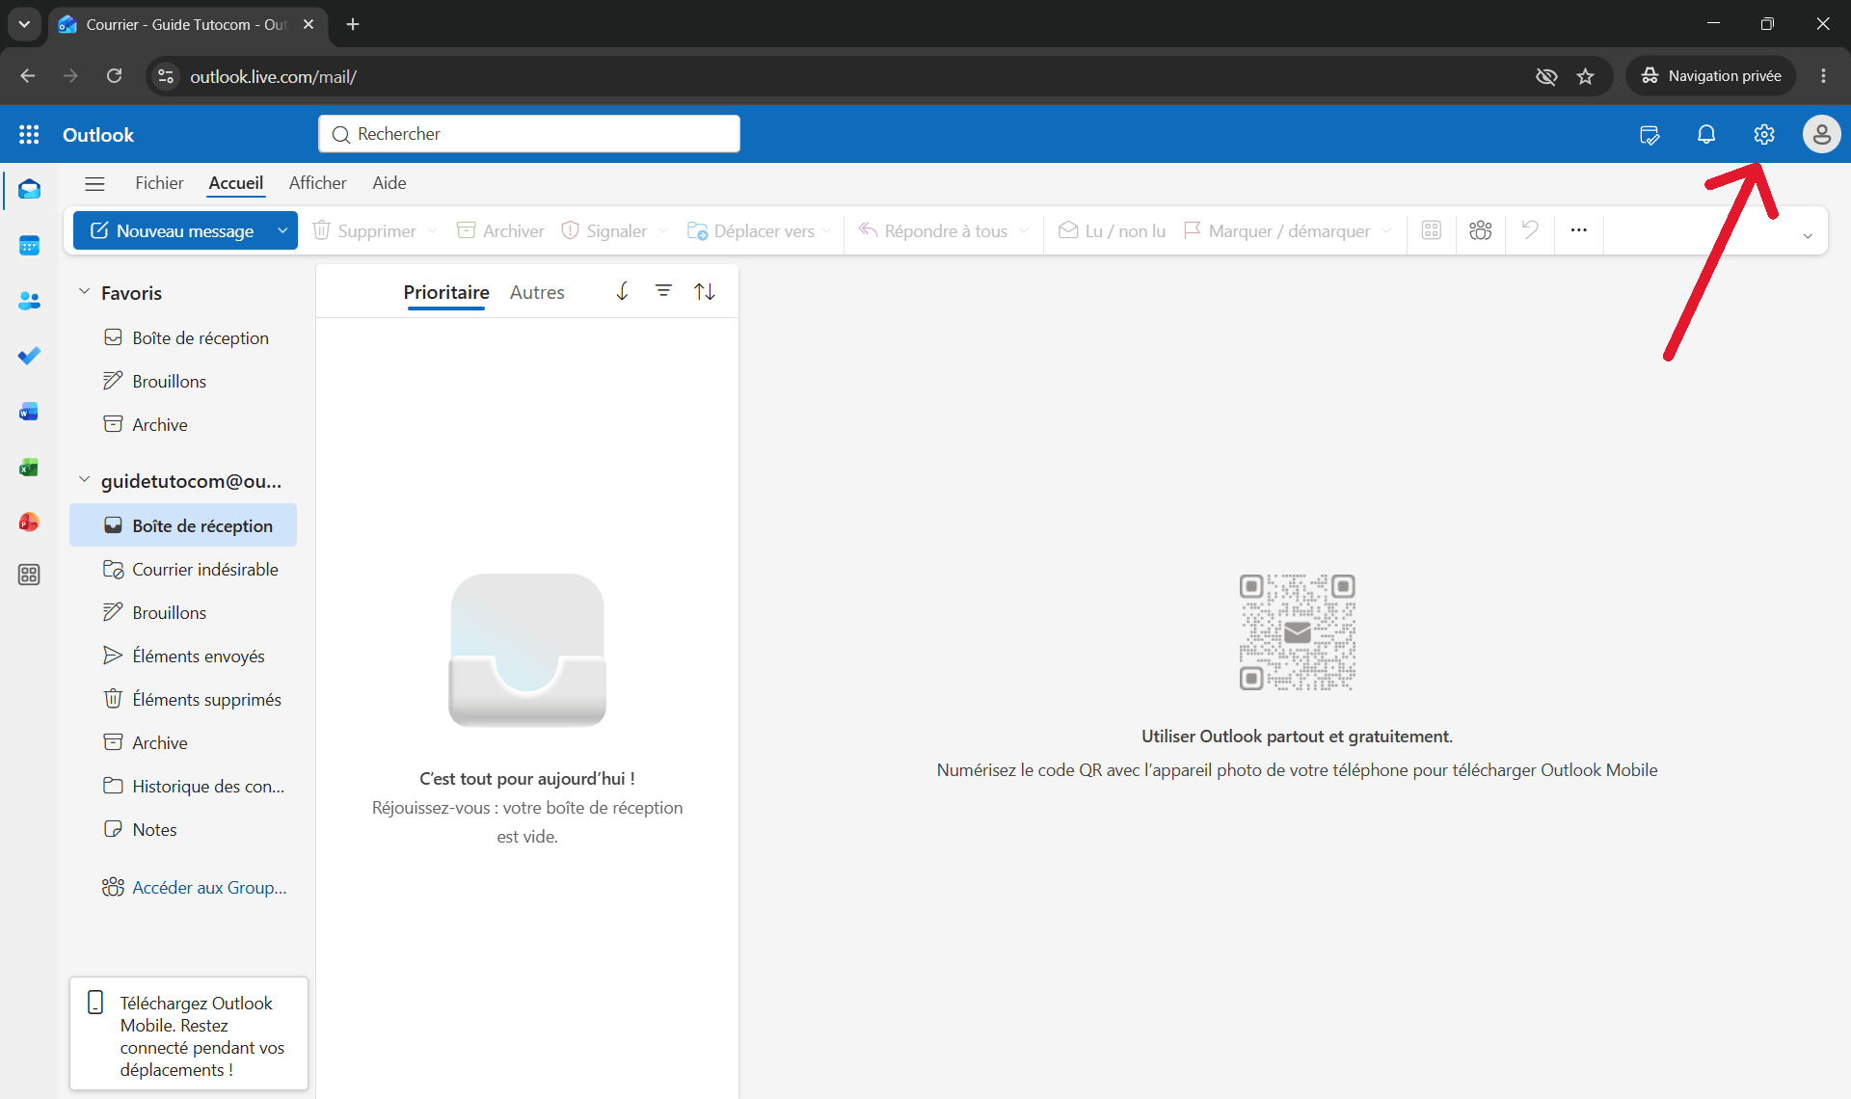Open Brouillons under Favoris
The height and width of the screenshot is (1099, 1851).
pyautogui.click(x=185, y=381)
